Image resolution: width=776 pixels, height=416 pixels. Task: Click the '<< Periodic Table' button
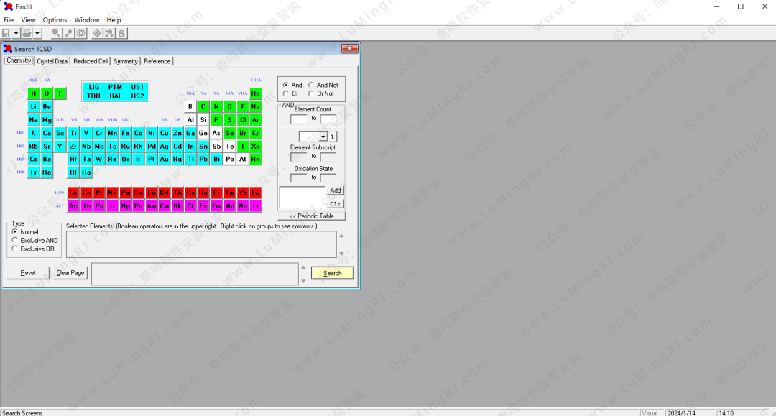tap(311, 216)
